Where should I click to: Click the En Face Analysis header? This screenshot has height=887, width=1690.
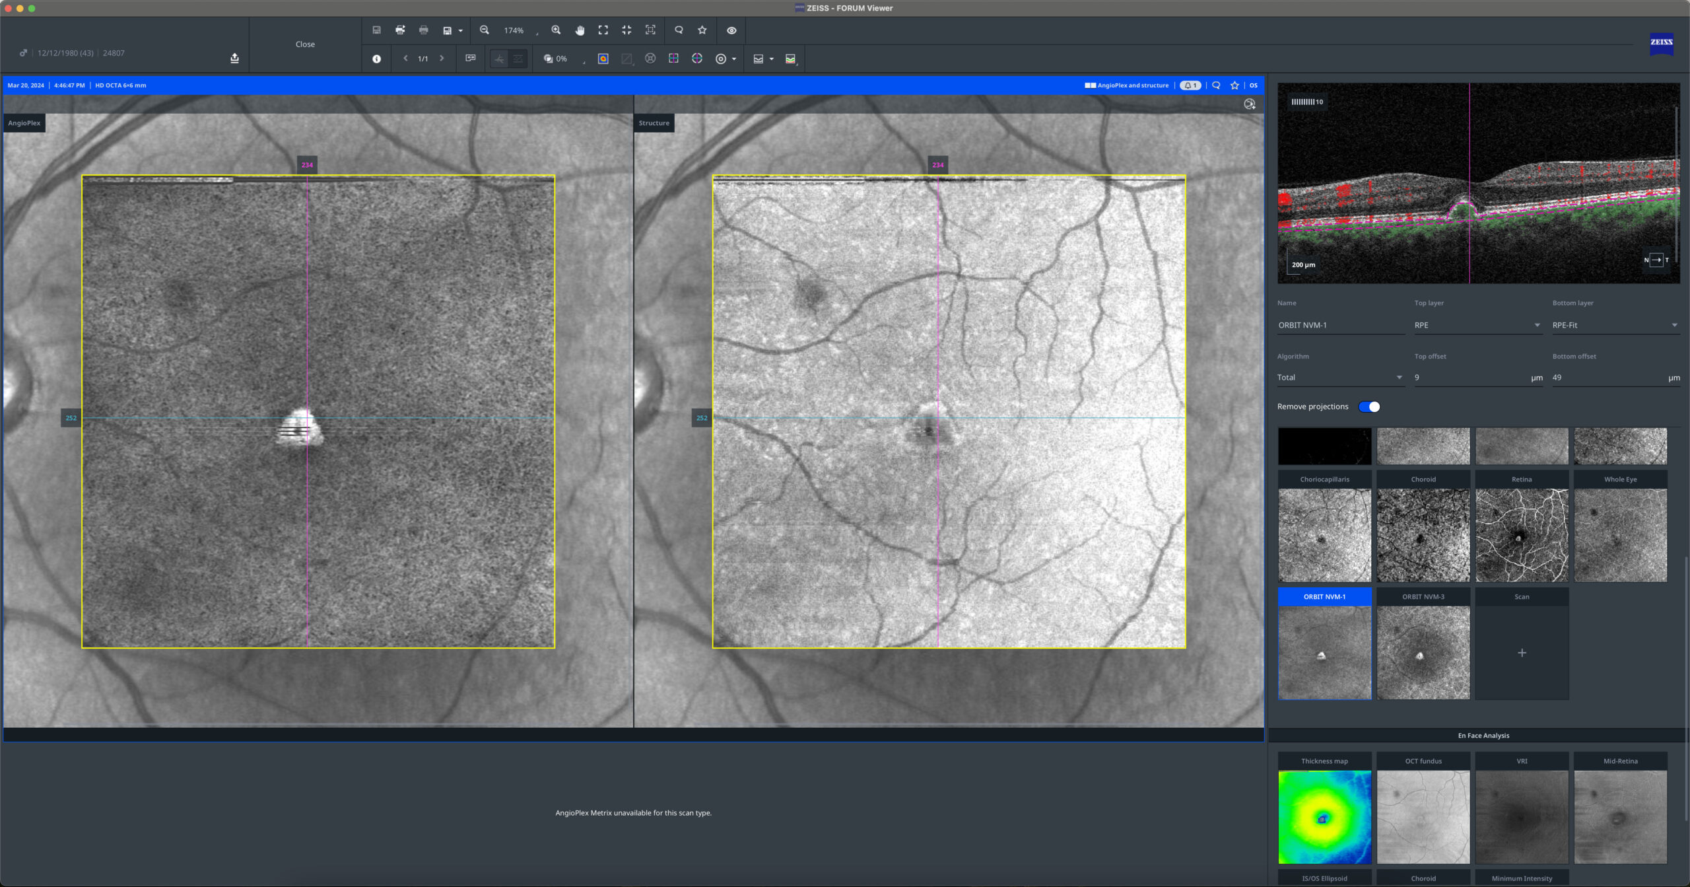1483,735
